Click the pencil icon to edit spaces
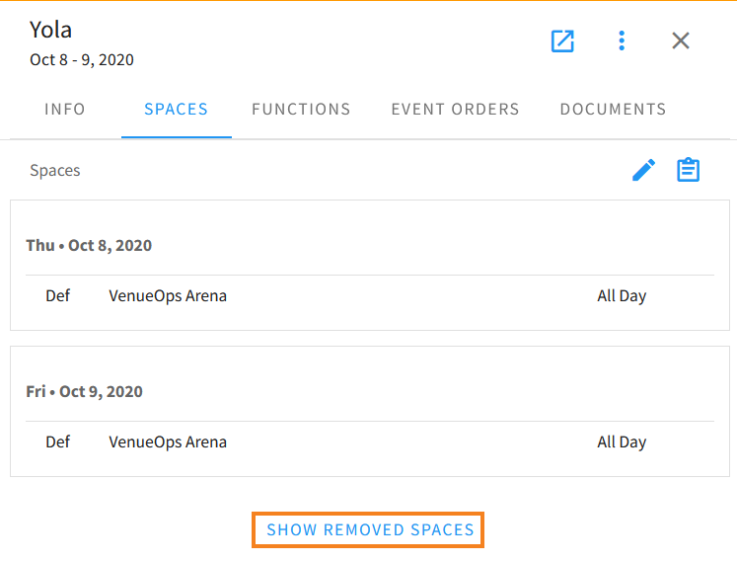Screen dimensions: 737x562 (x=643, y=171)
